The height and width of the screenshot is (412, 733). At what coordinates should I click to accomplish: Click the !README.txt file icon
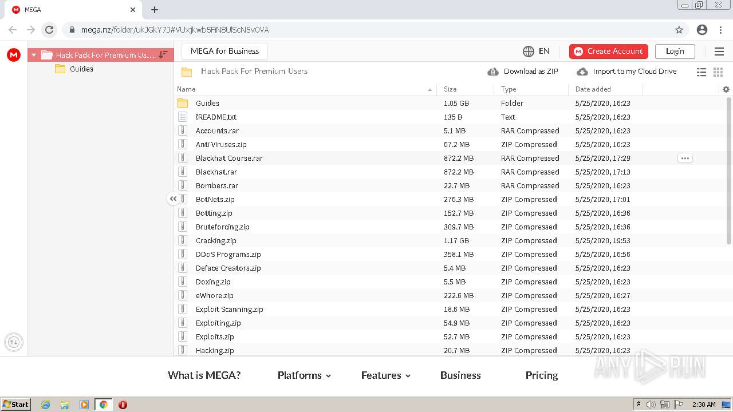183,117
